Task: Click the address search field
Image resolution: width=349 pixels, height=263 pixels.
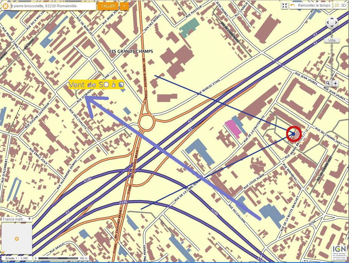Action: (x=53, y=6)
